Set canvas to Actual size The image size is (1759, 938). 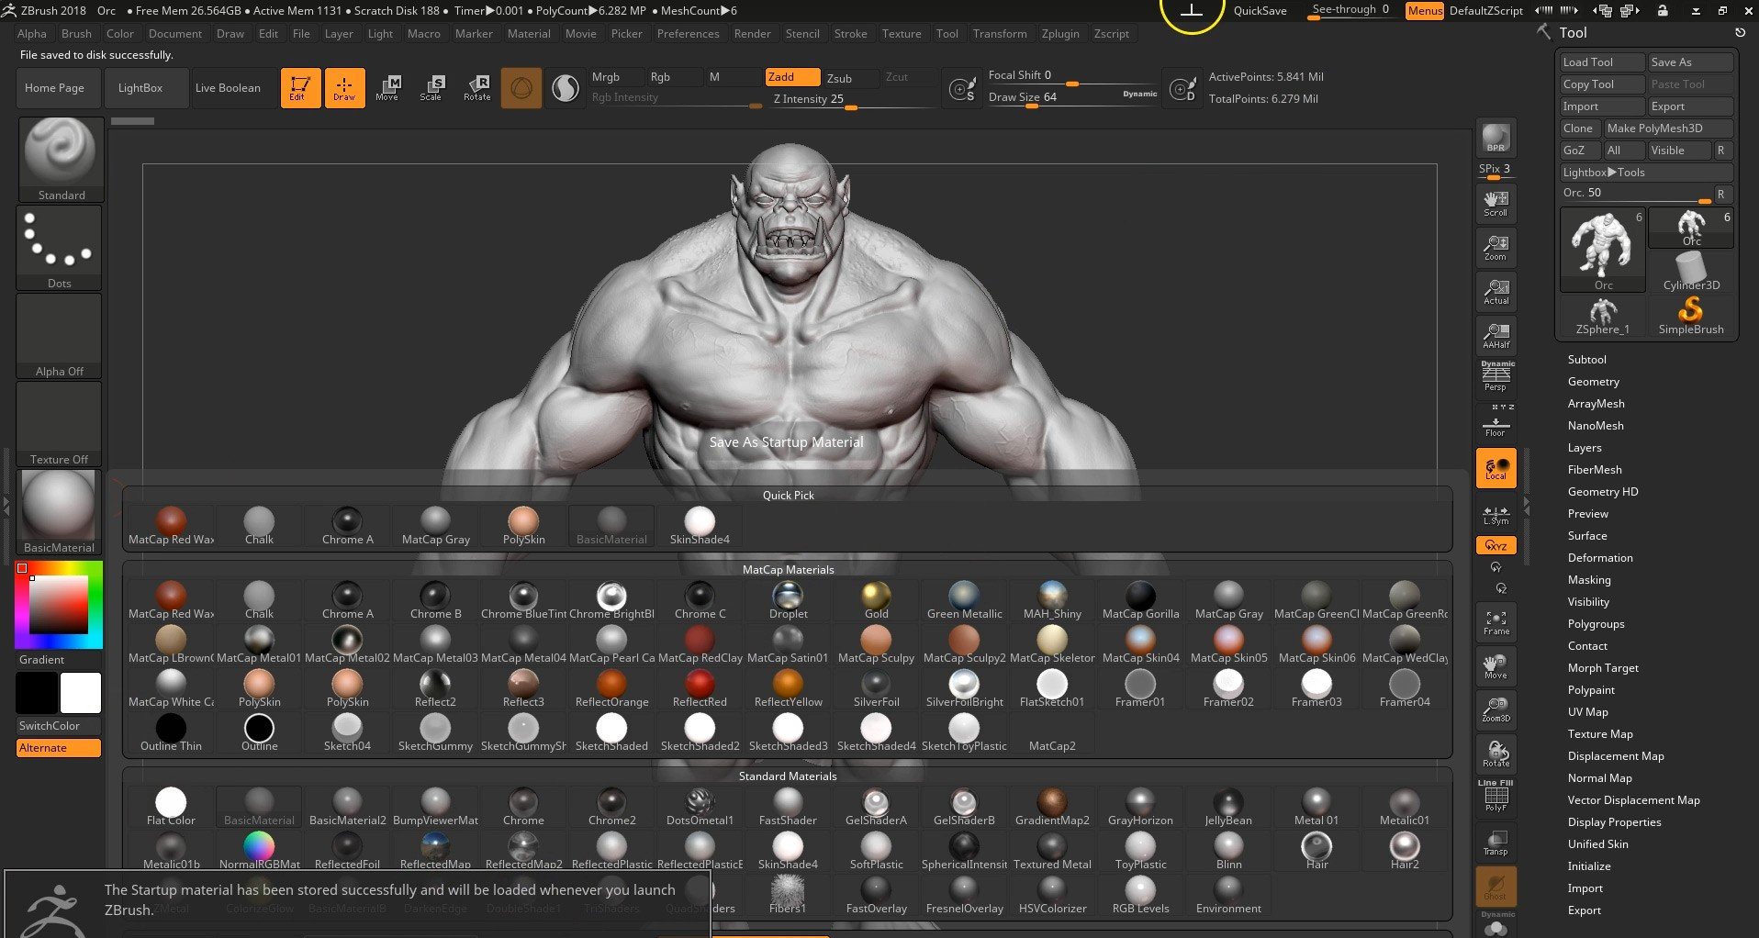coord(1496,292)
